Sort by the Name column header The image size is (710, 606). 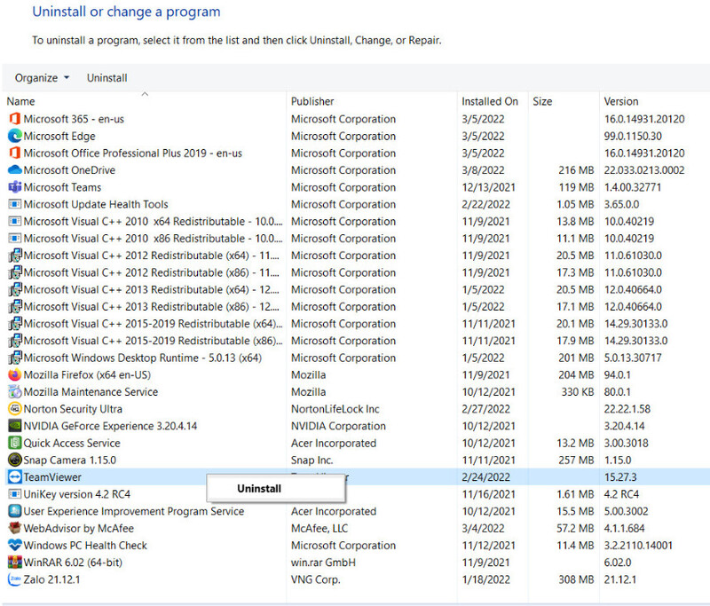[20, 101]
